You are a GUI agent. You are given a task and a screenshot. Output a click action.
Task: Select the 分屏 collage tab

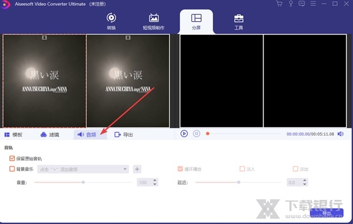[x=196, y=22]
